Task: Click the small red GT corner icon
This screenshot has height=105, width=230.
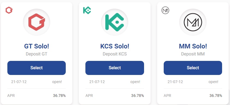Action: [x=9, y=10]
